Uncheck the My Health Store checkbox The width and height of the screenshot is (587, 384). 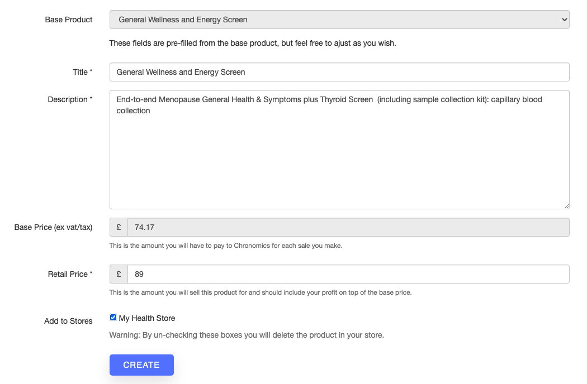point(113,318)
